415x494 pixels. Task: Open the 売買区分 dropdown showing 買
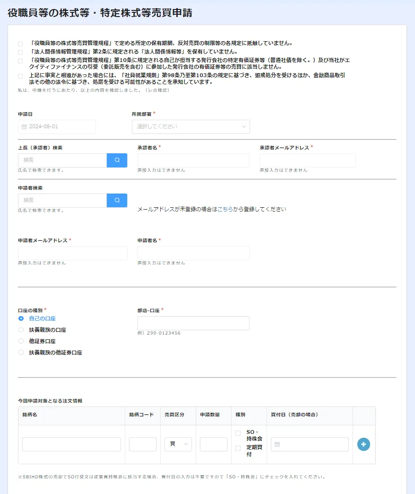point(178,444)
